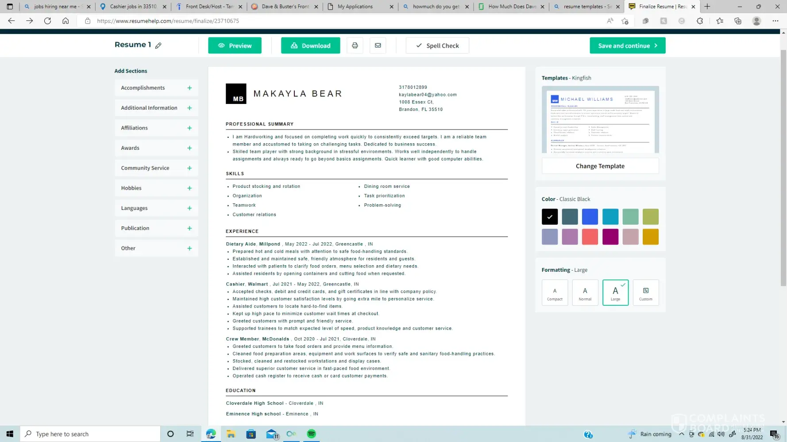Add the Hobbies section via plus icon
This screenshot has height=442, width=787.
189,188
